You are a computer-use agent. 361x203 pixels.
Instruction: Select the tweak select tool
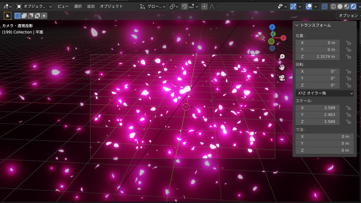click(x=8, y=16)
